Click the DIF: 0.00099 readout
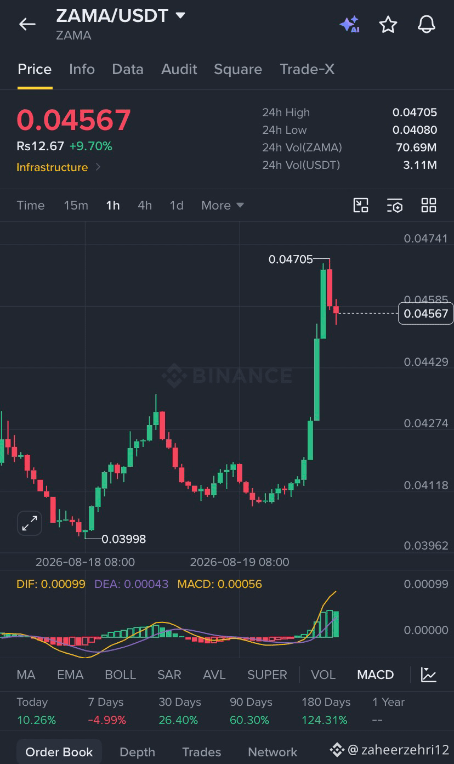 51,584
